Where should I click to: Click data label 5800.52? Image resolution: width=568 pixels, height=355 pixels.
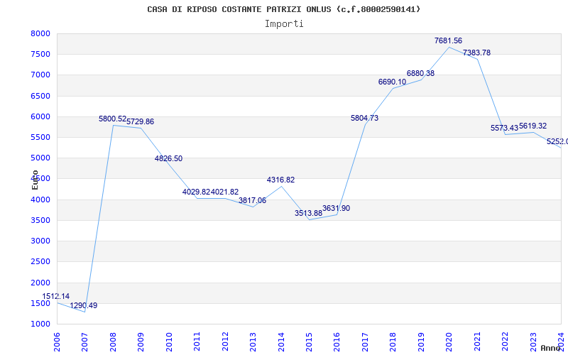click(x=112, y=119)
